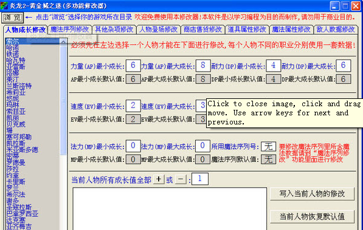Choose 亚雷斯 from the character list
Screen dimensions: 363x230
16,67
